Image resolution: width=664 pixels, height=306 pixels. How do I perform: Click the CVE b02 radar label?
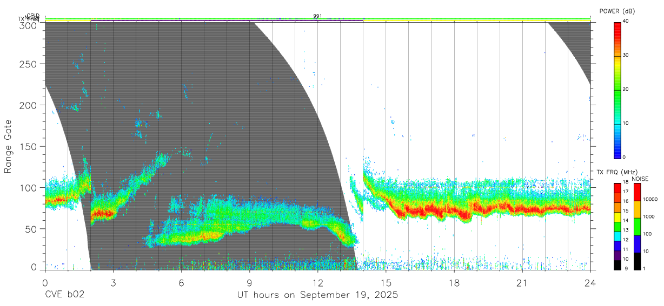tap(64, 295)
